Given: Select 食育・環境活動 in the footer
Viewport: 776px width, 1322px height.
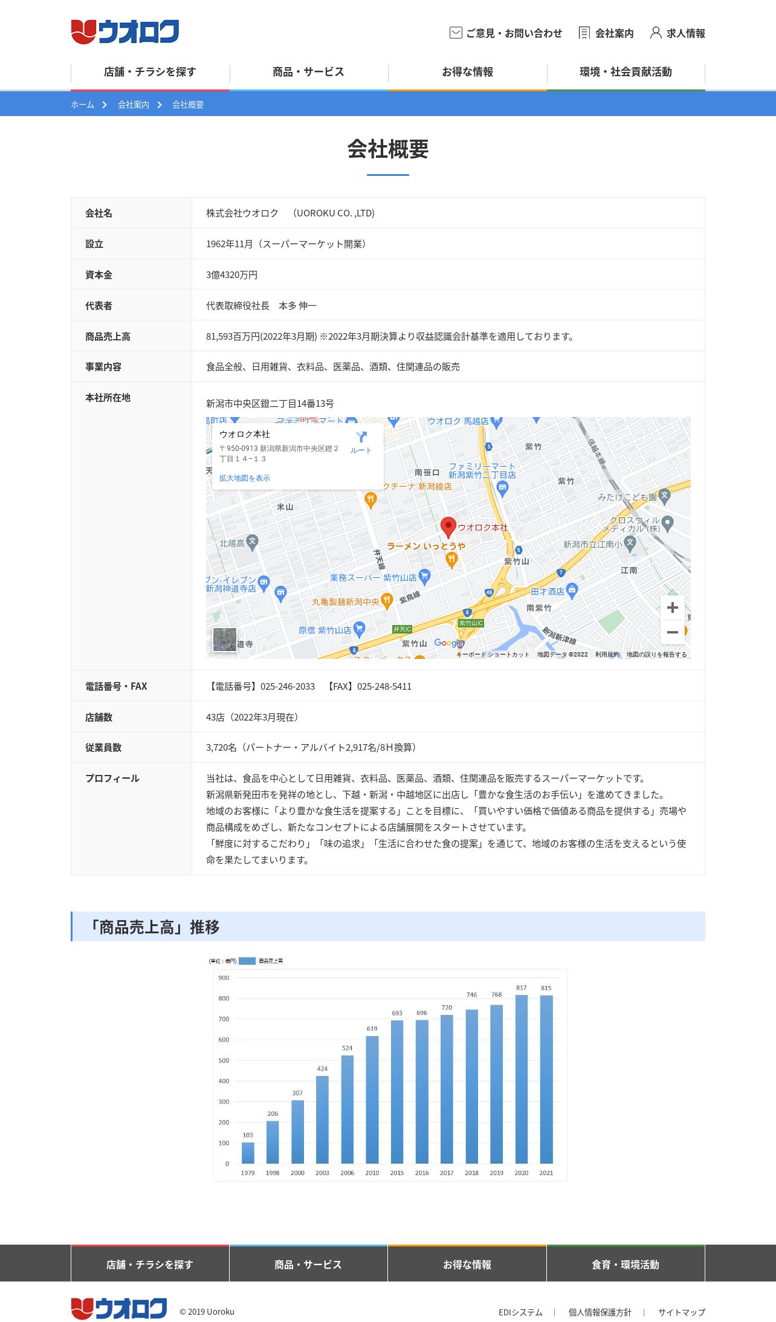Looking at the screenshot, I should (x=626, y=1264).
